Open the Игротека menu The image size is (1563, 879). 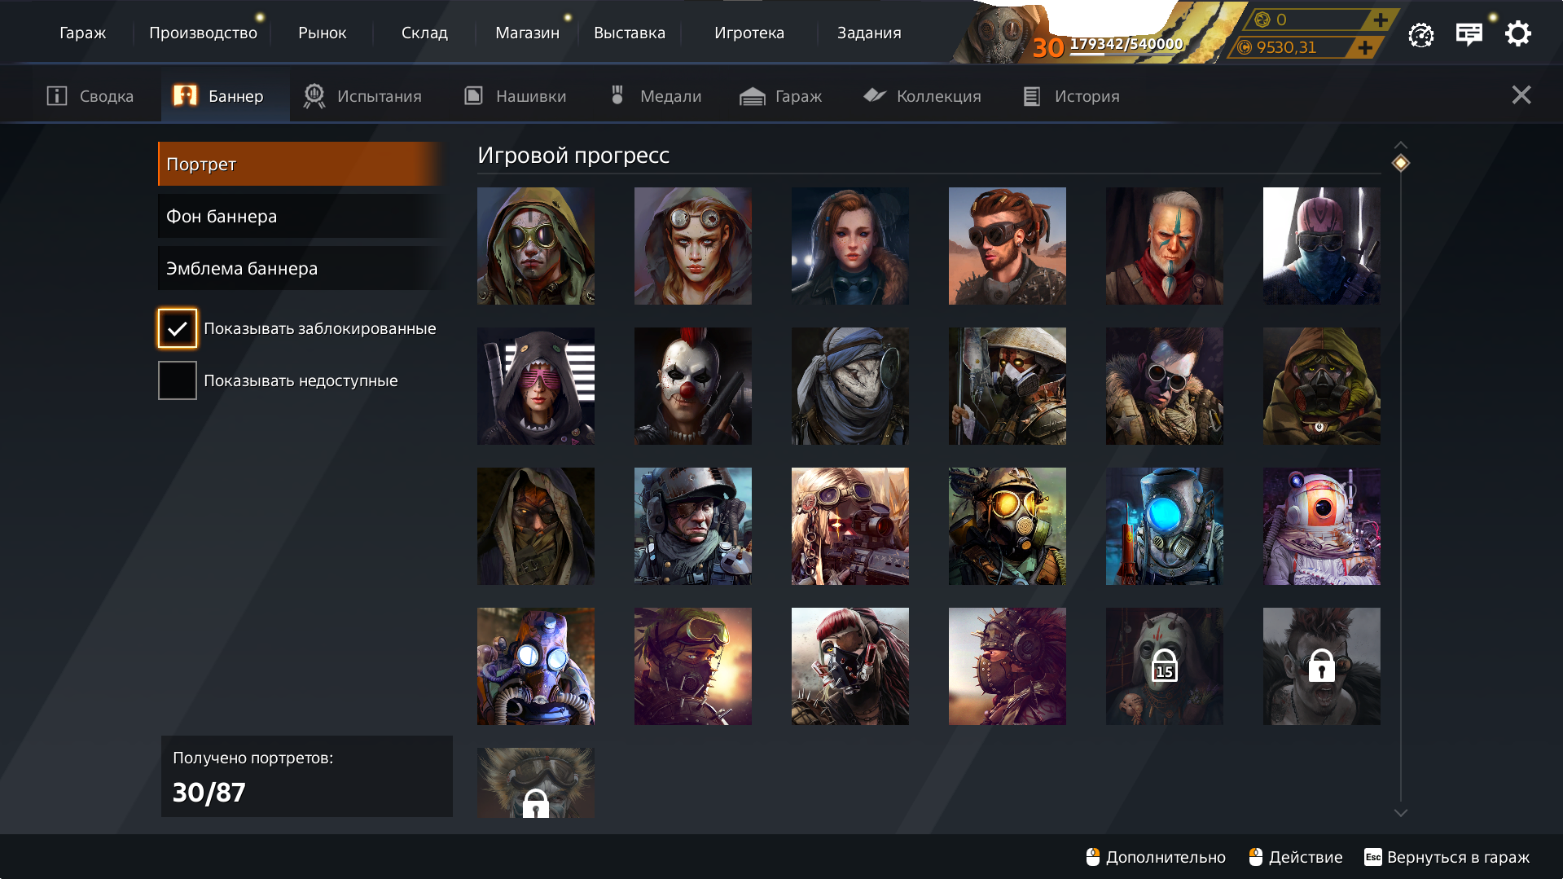click(749, 33)
